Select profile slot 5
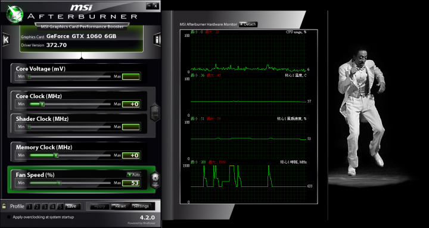Viewport: 429px width, 228px height. tap(61, 207)
